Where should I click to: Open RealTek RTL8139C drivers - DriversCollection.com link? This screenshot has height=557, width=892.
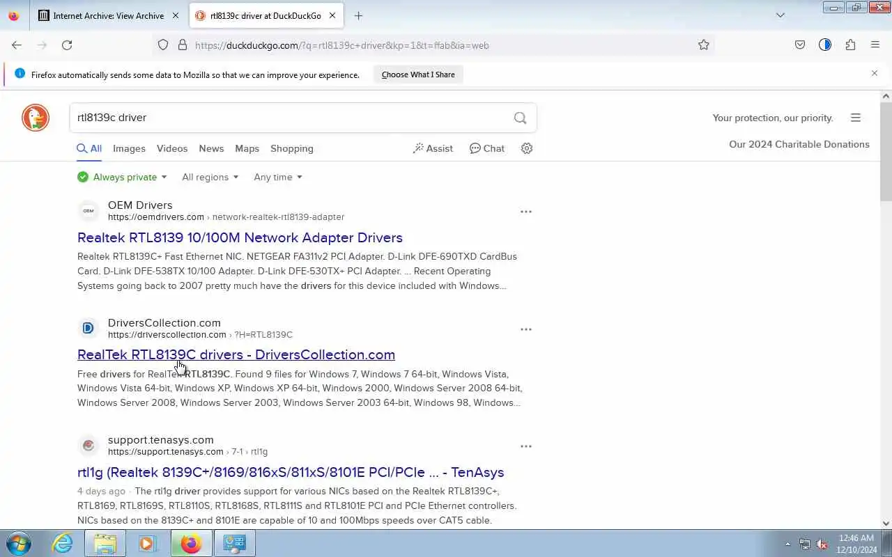[236, 354]
